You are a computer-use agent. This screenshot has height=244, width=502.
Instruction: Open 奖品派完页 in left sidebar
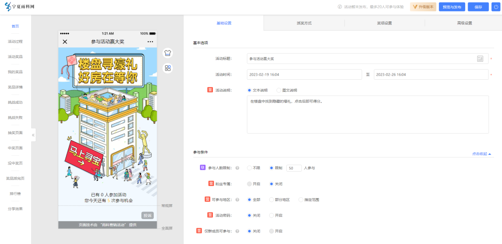[15, 179]
